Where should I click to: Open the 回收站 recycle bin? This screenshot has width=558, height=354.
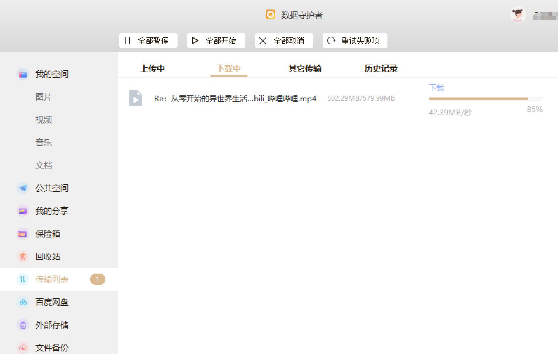point(48,256)
